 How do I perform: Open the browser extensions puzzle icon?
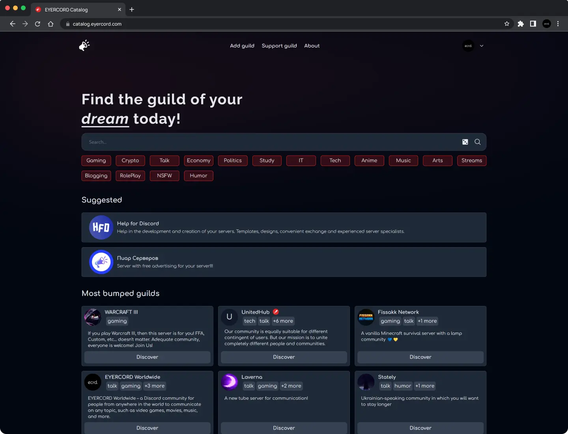(x=521, y=24)
